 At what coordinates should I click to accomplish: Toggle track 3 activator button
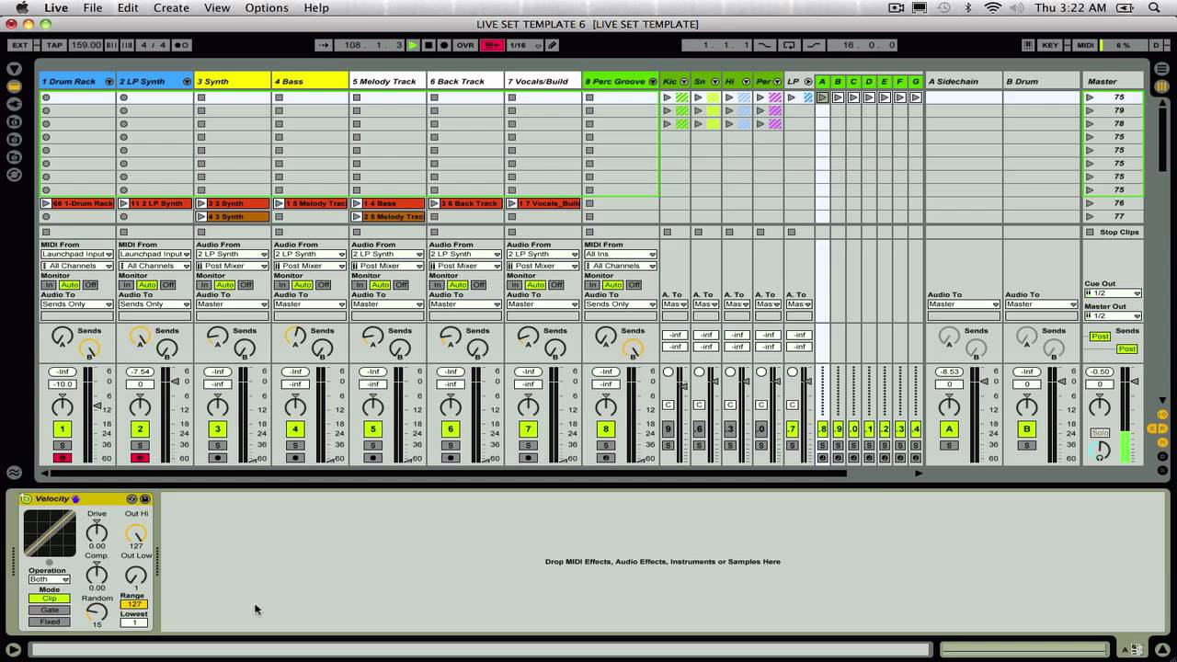point(218,428)
